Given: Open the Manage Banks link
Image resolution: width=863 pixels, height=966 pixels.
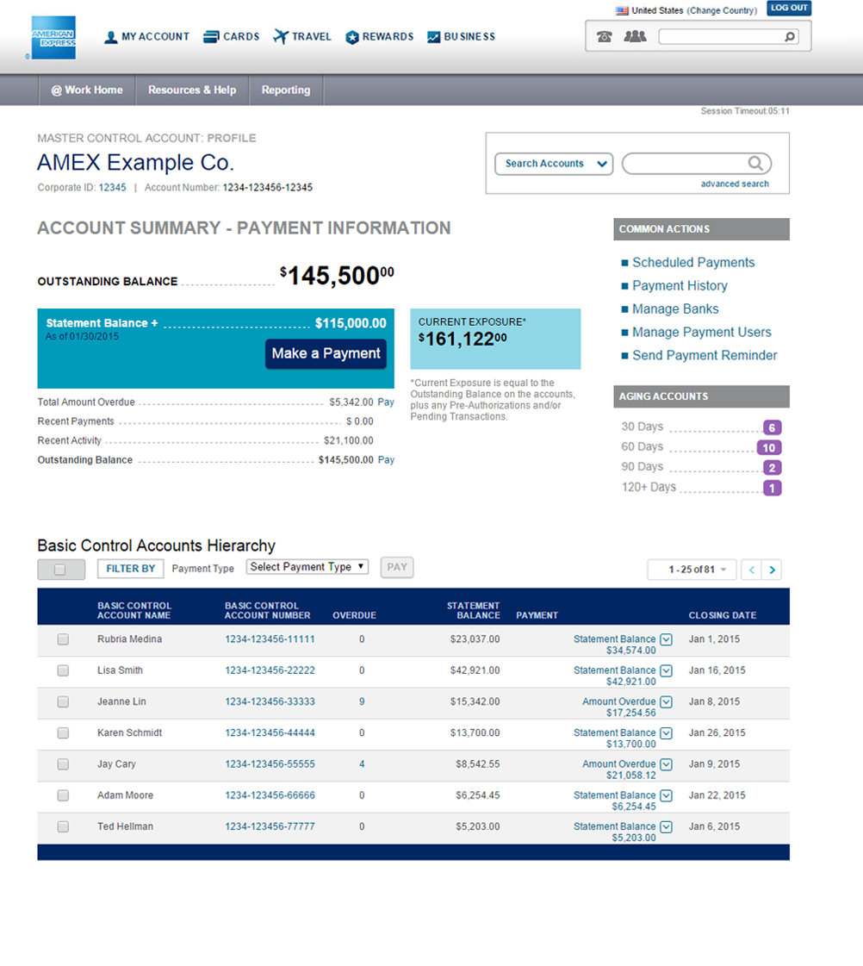Looking at the screenshot, I should pos(675,309).
